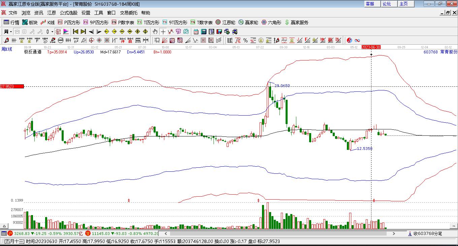This screenshot has width=458, height=246.
Task: Click the 五月十三 lunar date status text
Action: point(14,241)
